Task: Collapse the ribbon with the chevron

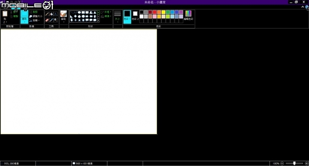Action: 303,7
